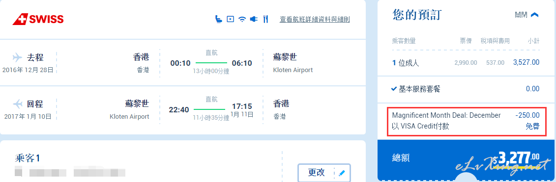The height and width of the screenshot is (182, 556).
Task: Toggle the 基本服務套餐 checkmark
Action: tap(394, 89)
